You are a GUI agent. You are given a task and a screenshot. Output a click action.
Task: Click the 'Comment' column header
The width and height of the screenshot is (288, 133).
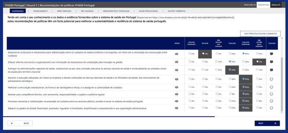point(272,43)
